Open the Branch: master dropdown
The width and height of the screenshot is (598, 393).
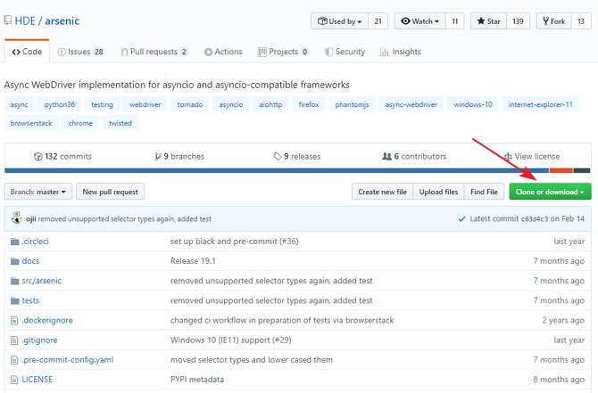pyautogui.click(x=38, y=192)
